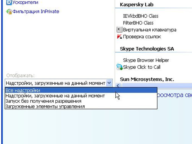Click the Skype Technologies SA group header

(147, 49)
